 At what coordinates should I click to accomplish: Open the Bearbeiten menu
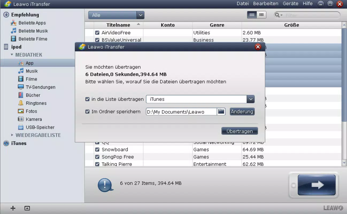[266, 4]
